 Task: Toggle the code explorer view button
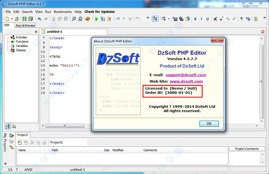point(8,127)
